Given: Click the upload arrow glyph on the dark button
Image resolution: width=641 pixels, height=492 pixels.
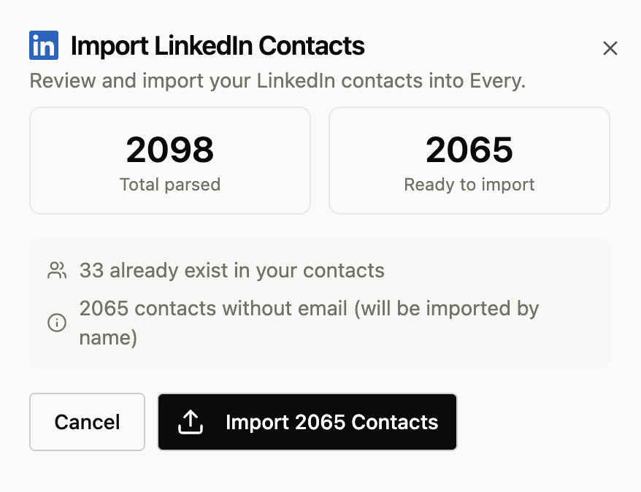Looking at the screenshot, I should [191, 421].
